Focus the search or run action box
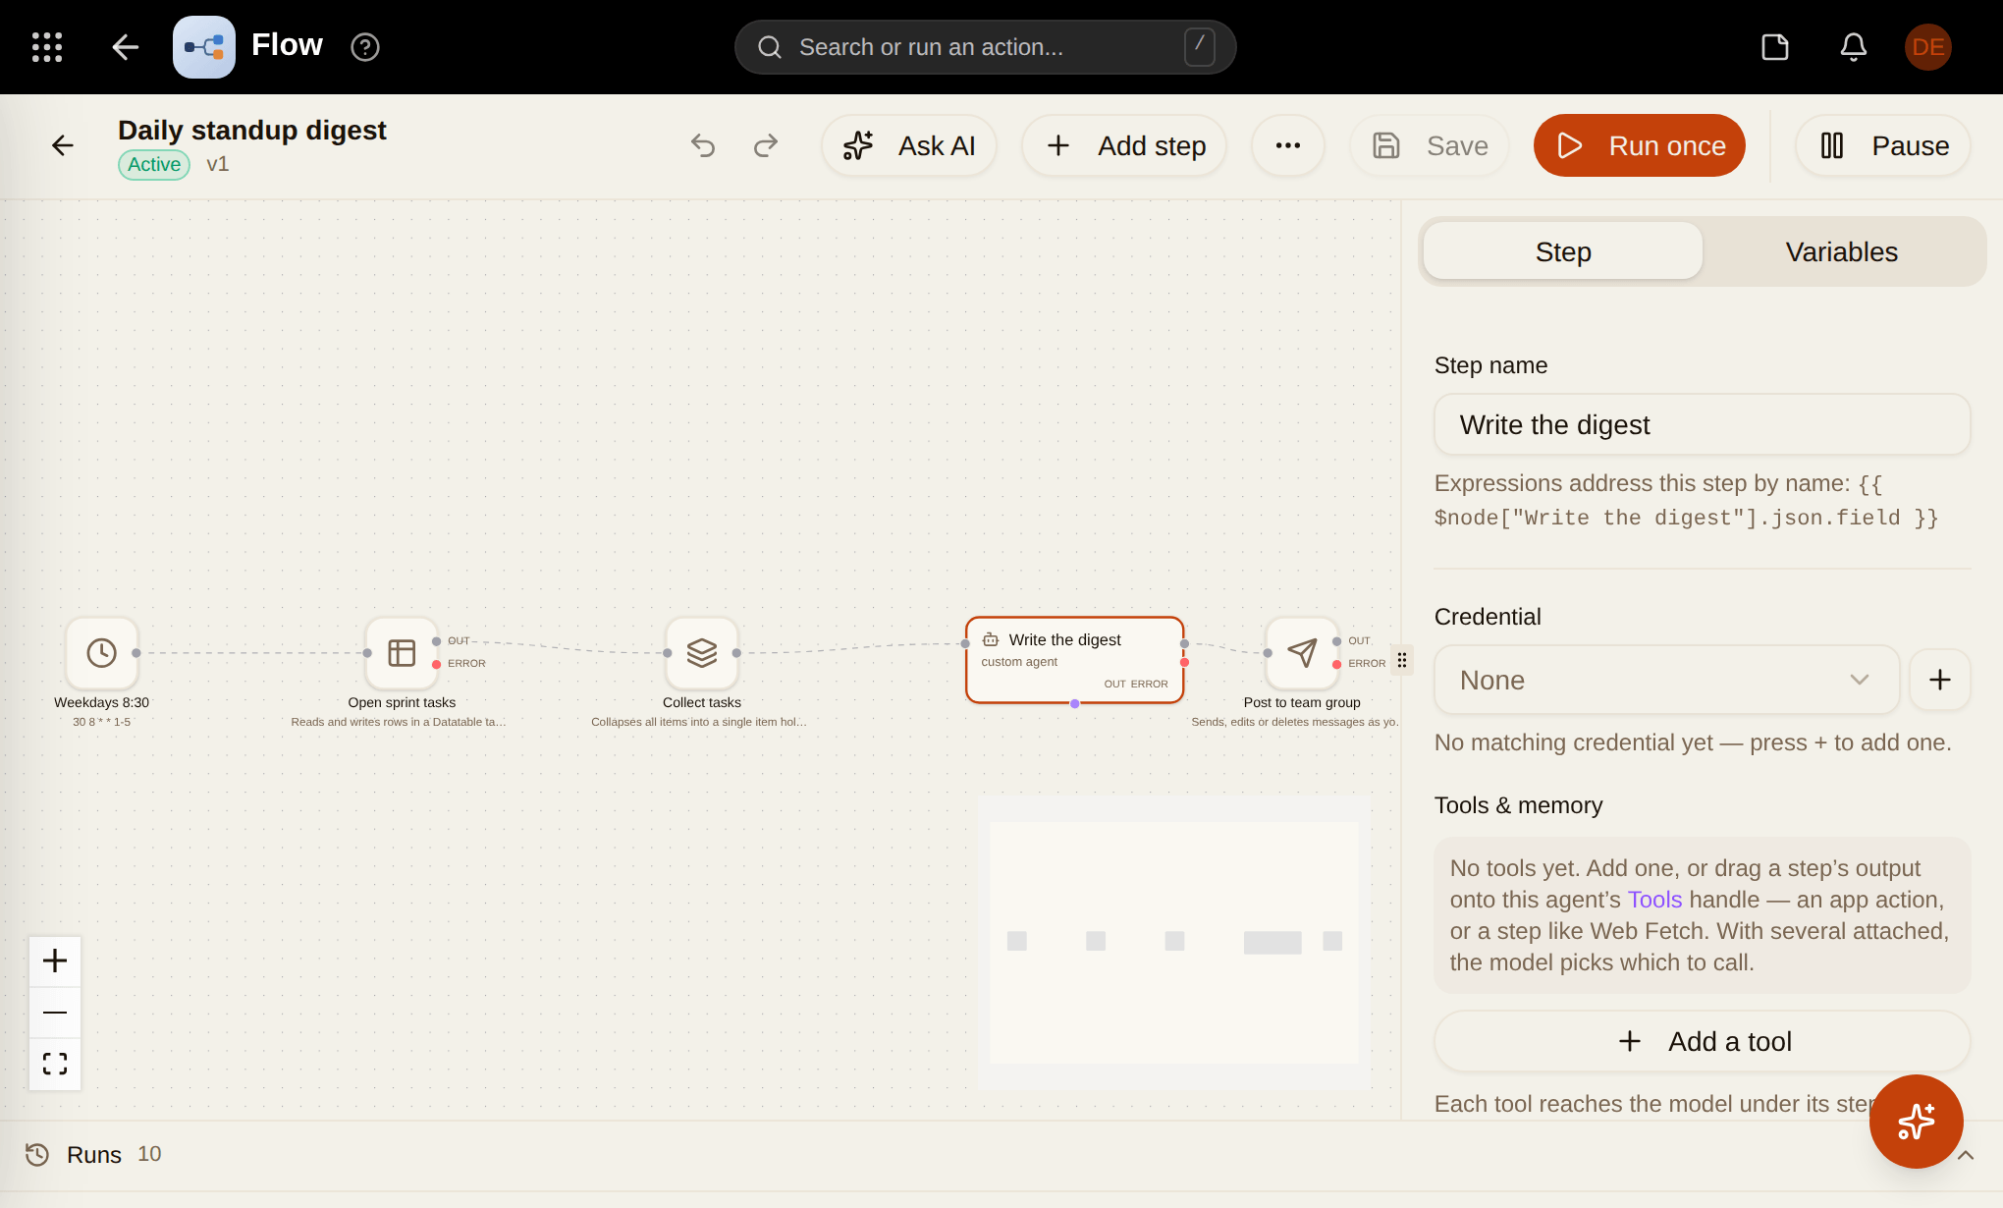This screenshot has height=1208, width=2003. coord(985,47)
